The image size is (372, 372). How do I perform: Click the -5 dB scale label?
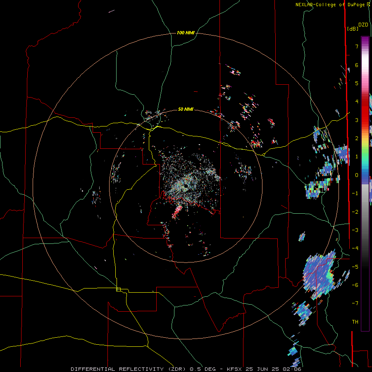[x=355, y=267]
